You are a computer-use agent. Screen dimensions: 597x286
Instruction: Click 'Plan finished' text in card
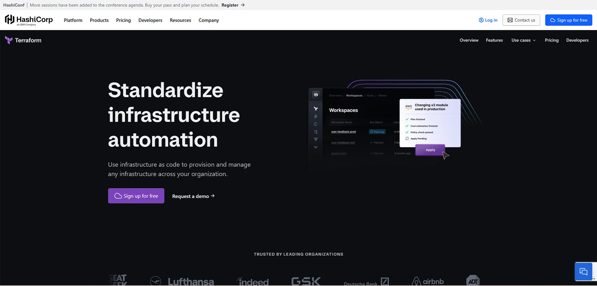[x=418, y=119]
